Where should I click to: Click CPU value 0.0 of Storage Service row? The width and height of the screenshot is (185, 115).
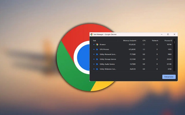pyautogui.click(x=144, y=59)
